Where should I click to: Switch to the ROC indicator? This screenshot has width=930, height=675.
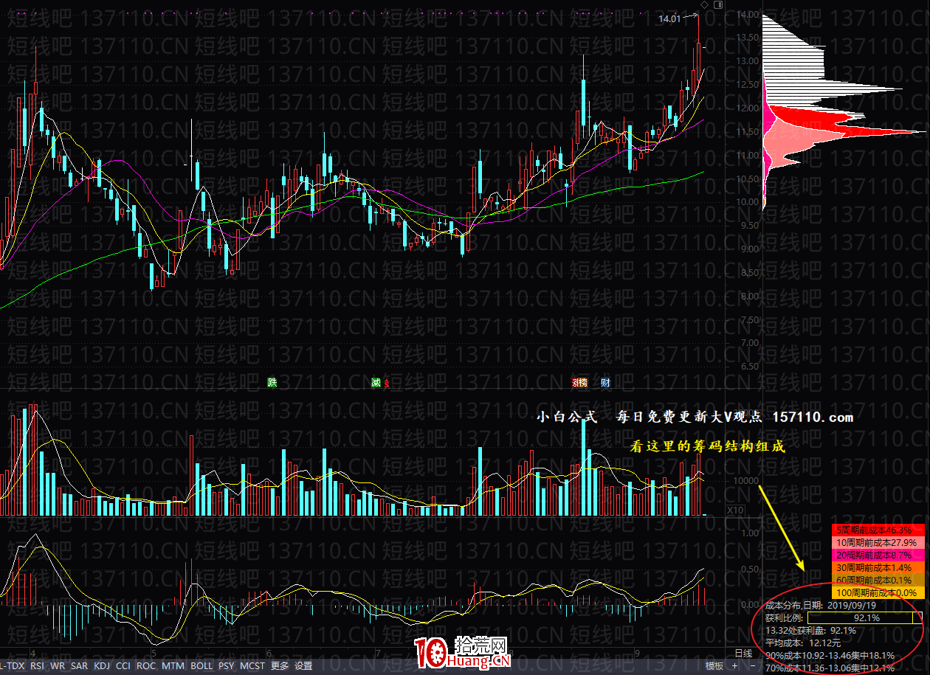click(146, 665)
